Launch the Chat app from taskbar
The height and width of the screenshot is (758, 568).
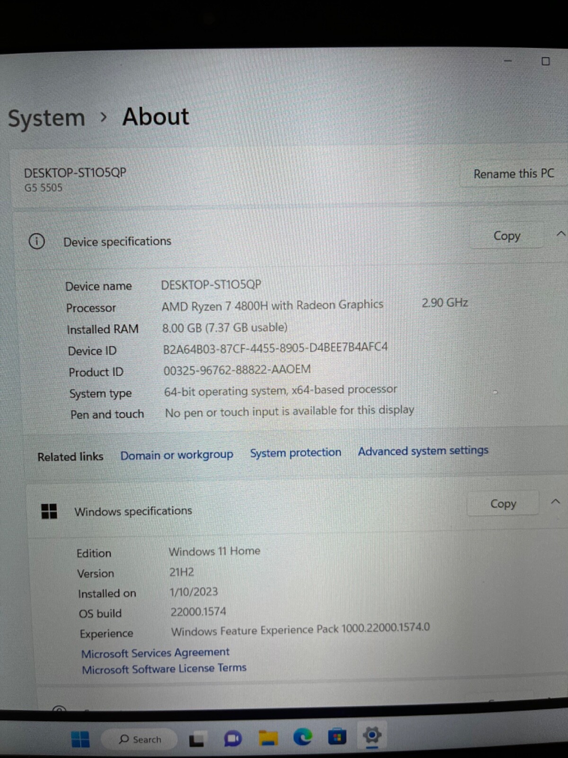click(232, 739)
